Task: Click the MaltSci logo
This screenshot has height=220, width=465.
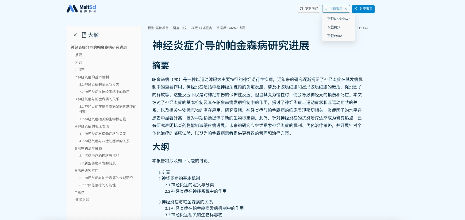Action: pyautogui.click(x=82, y=9)
